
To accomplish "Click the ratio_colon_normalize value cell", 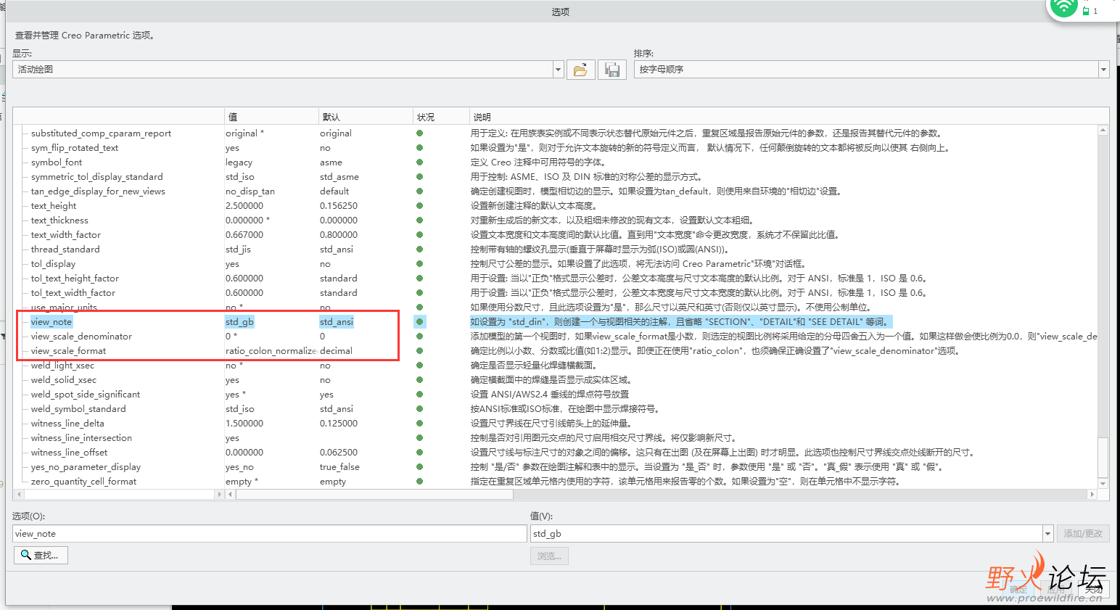I will coord(271,350).
